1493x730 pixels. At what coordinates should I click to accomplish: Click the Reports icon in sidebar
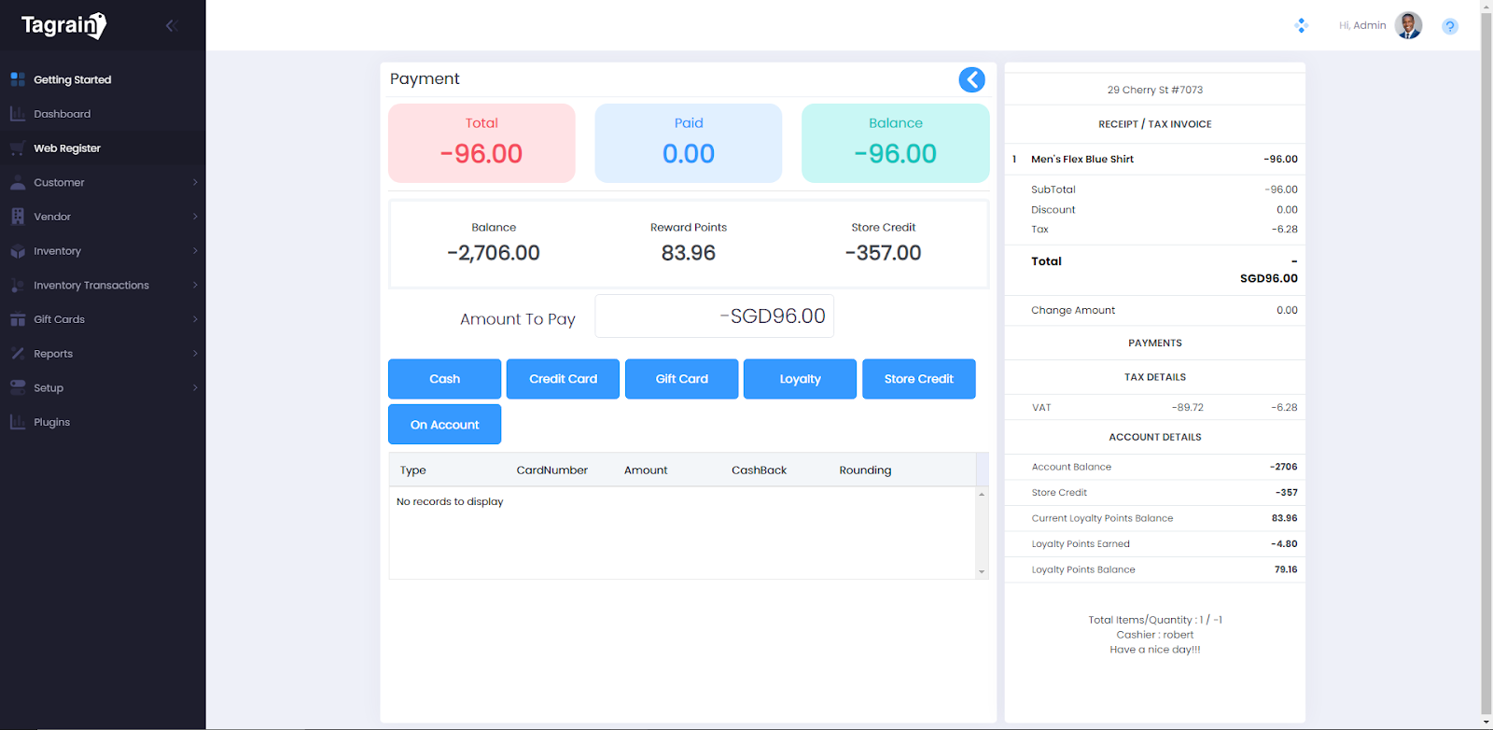coord(18,354)
